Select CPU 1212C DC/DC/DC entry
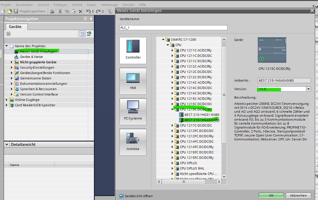318x200 pixels. tap(196, 72)
